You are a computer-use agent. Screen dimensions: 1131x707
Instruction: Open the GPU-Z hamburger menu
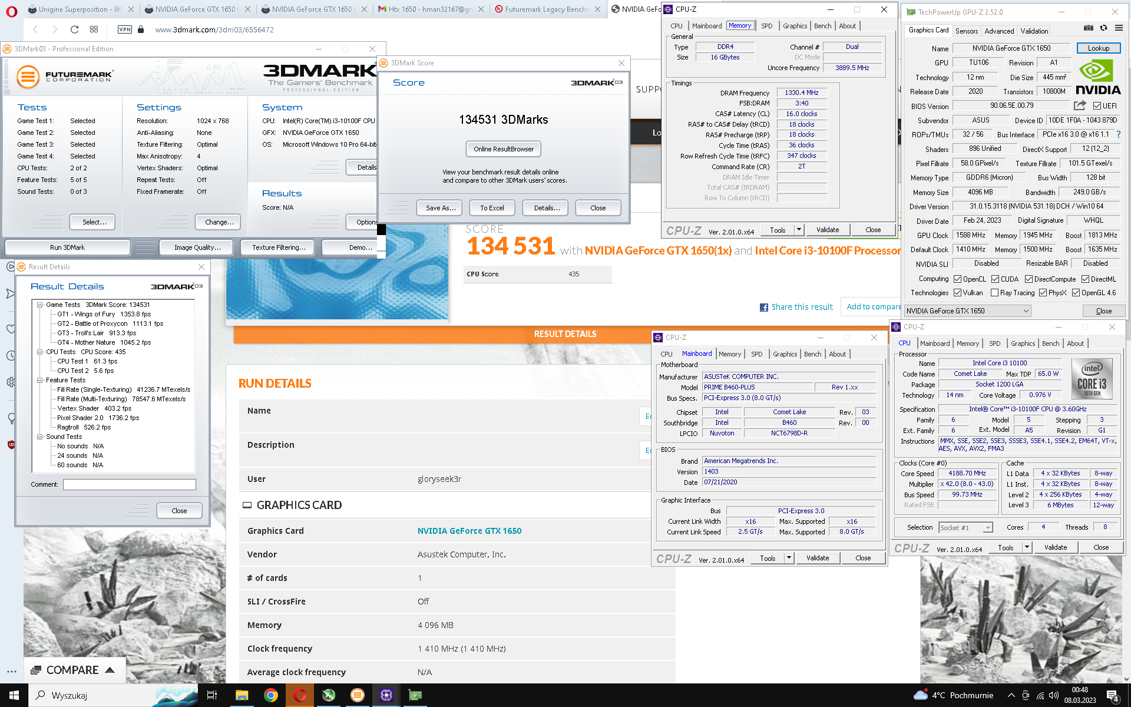coord(1119,28)
